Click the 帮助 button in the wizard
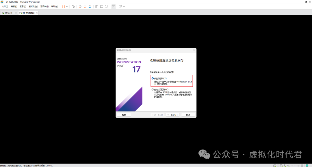 (x=124, y=114)
